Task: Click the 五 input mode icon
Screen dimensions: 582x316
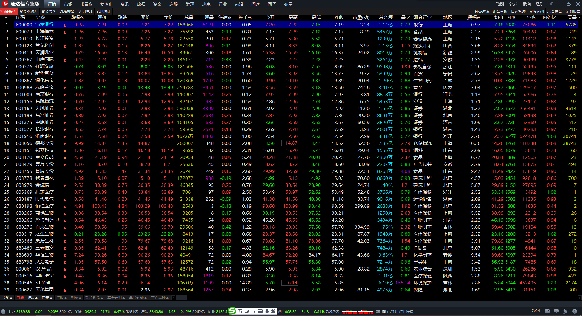Action: pyautogui.click(x=240, y=311)
